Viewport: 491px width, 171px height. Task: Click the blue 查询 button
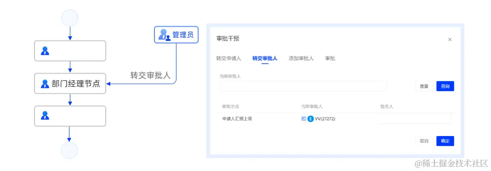(x=445, y=86)
